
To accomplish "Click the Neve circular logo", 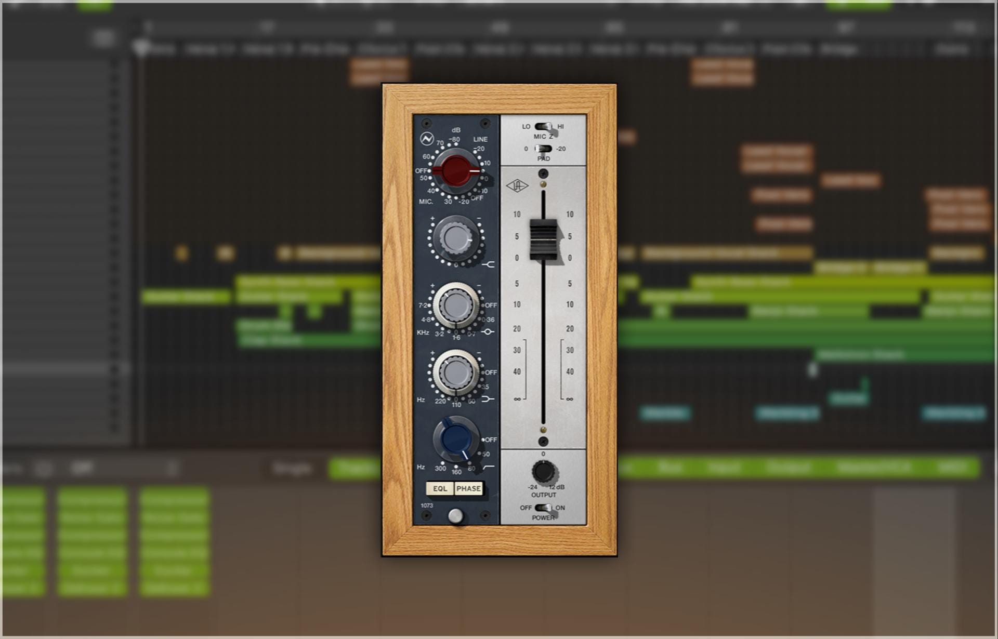I will coord(427,139).
